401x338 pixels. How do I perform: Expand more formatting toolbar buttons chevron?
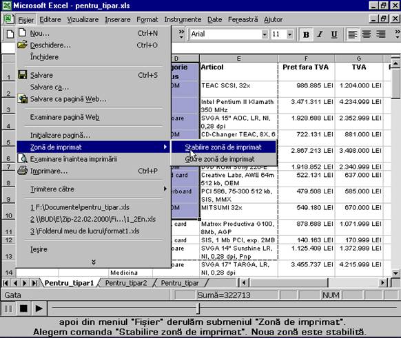(397, 34)
